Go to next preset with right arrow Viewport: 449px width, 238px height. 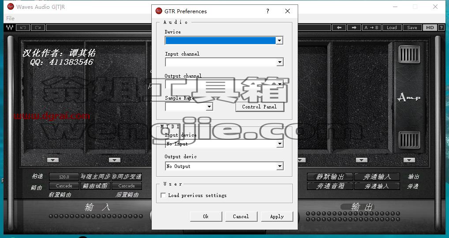354,27
